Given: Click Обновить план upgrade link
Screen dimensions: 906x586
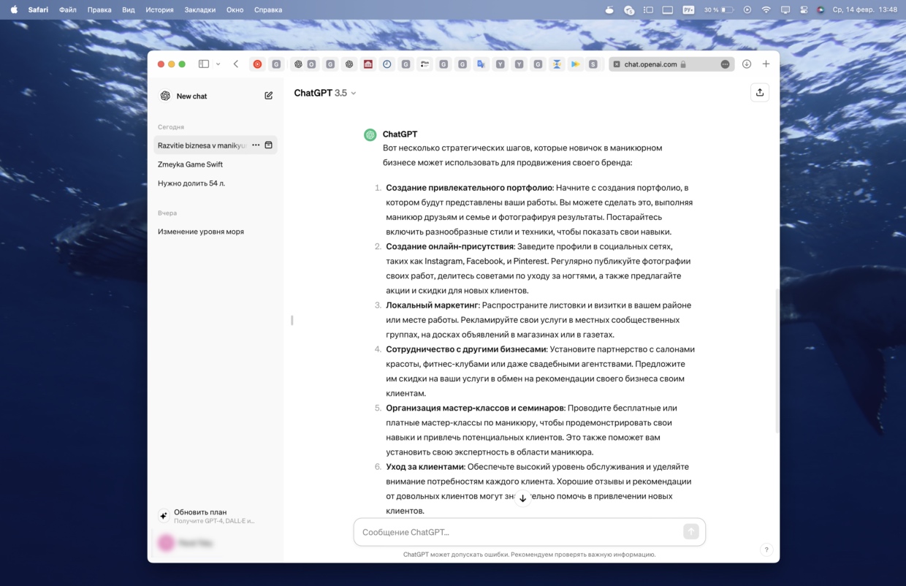Looking at the screenshot, I should 200,512.
